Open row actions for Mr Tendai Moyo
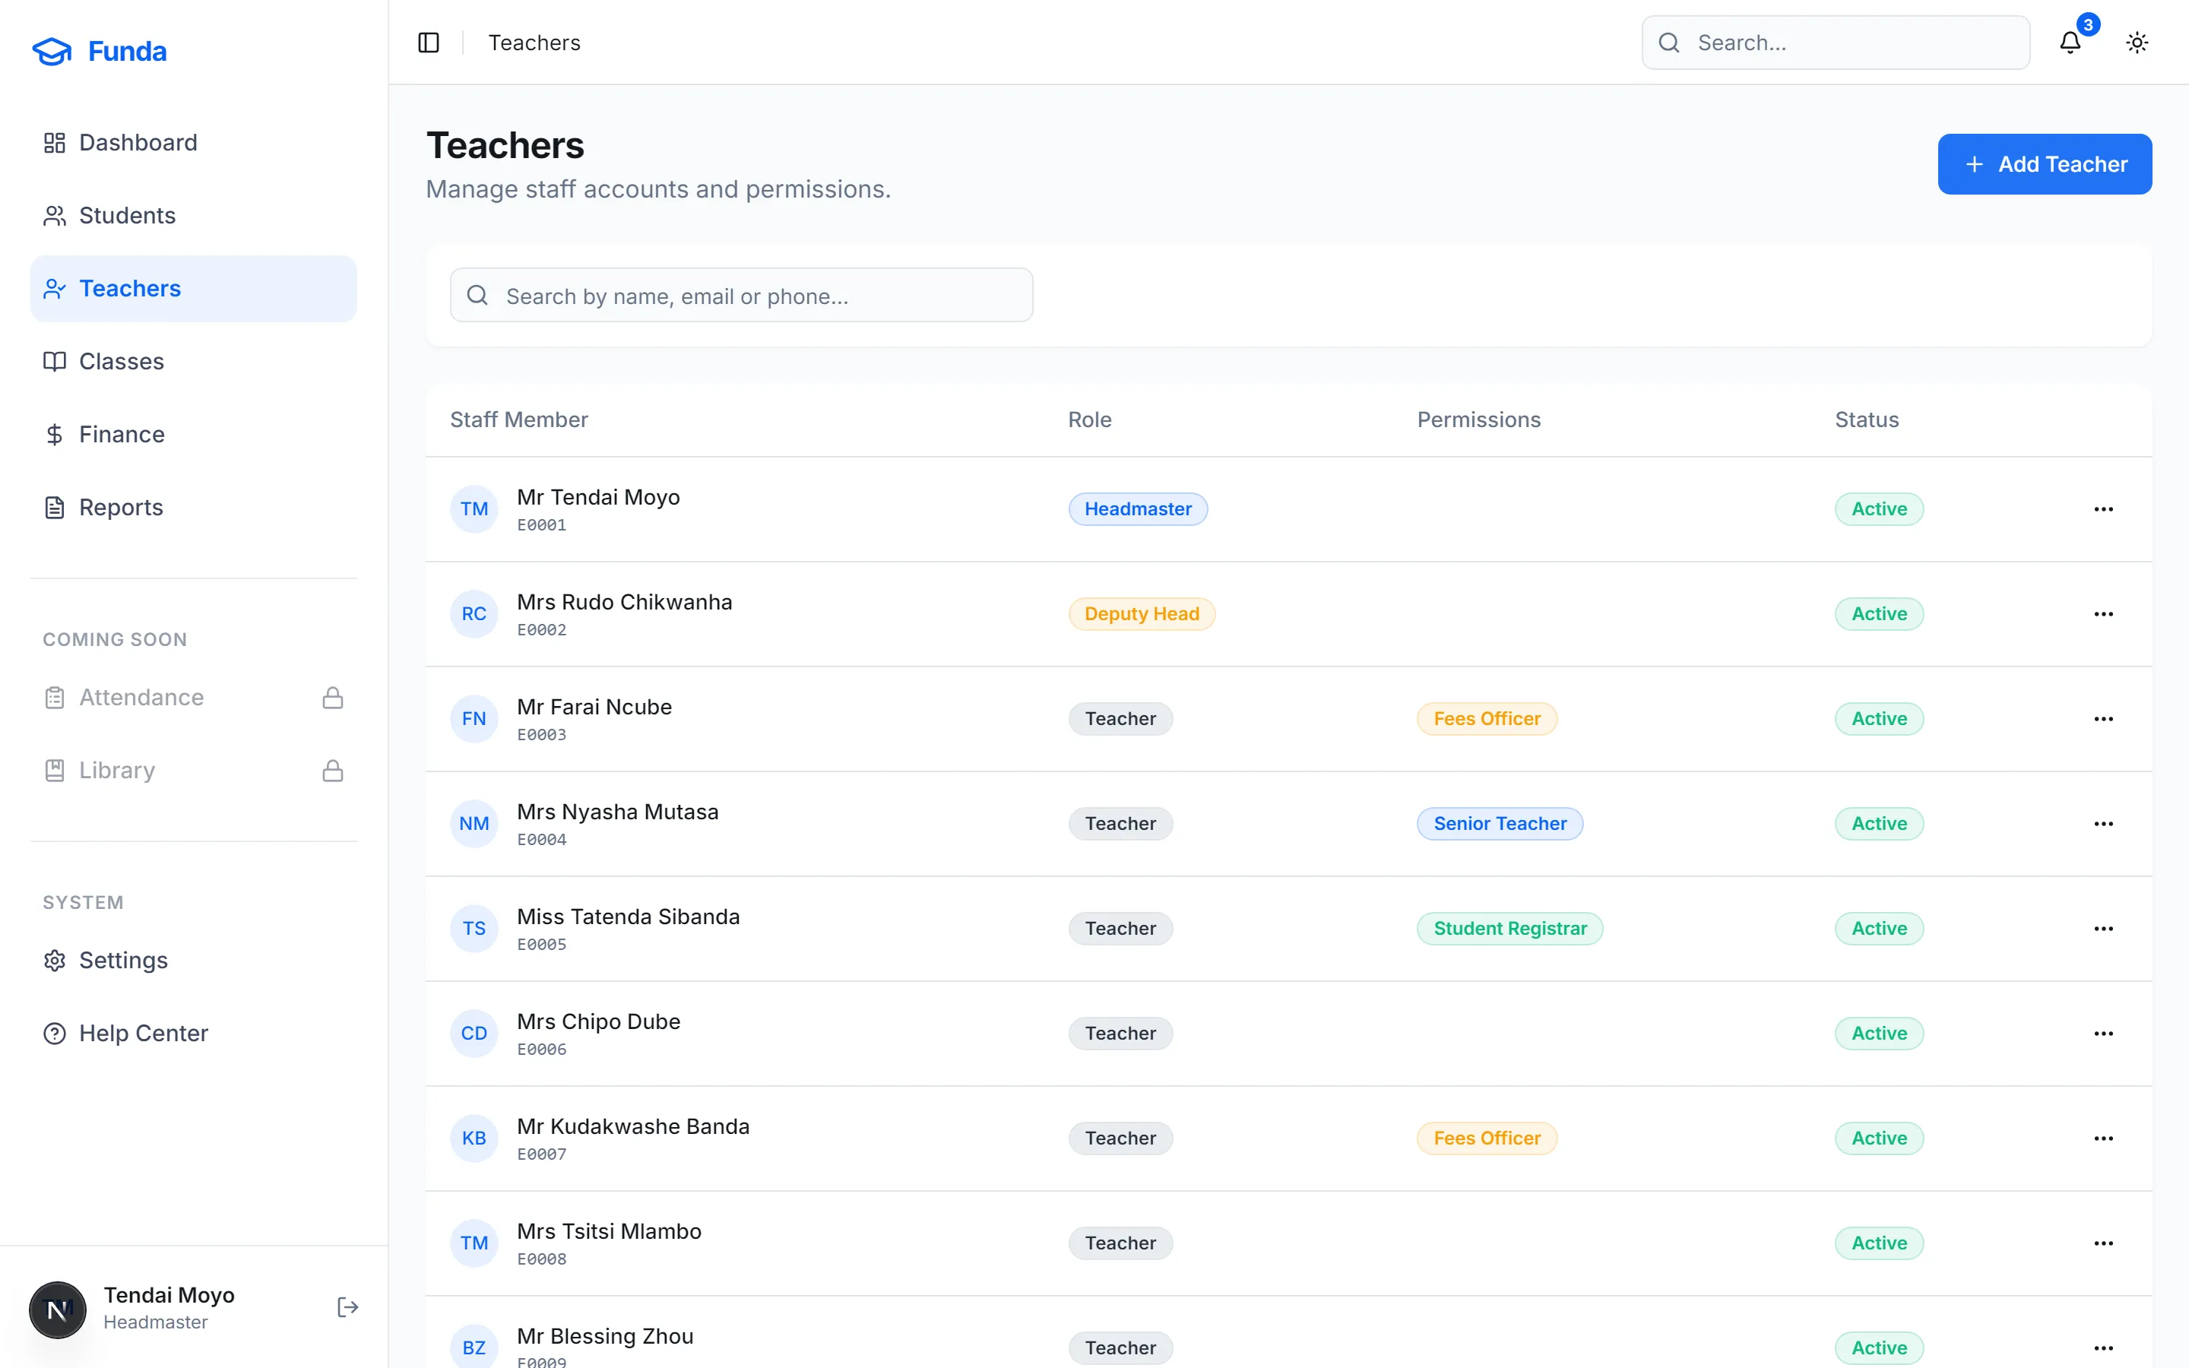 coord(2104,509)
